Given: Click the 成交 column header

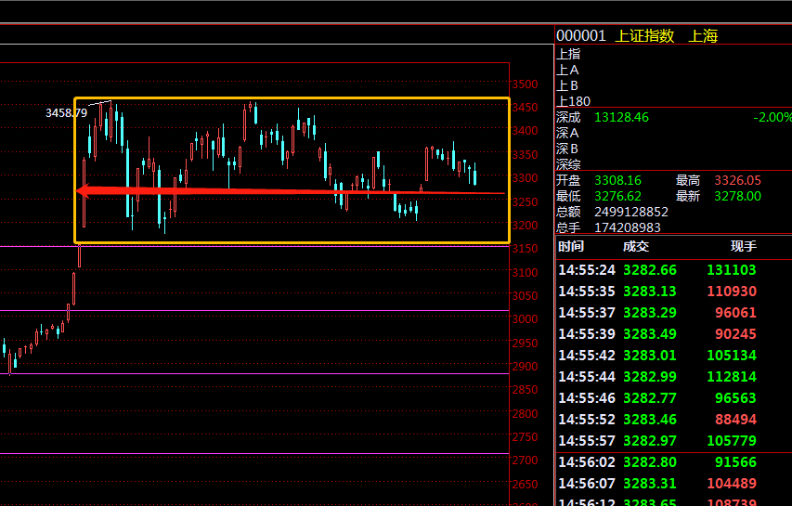Looking at the screenshot, I should click(636, 246).
